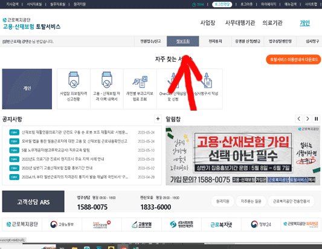Open the 지사검색 top link
The height and width of the screenshot is (249, 322).
tap(12, 4)
